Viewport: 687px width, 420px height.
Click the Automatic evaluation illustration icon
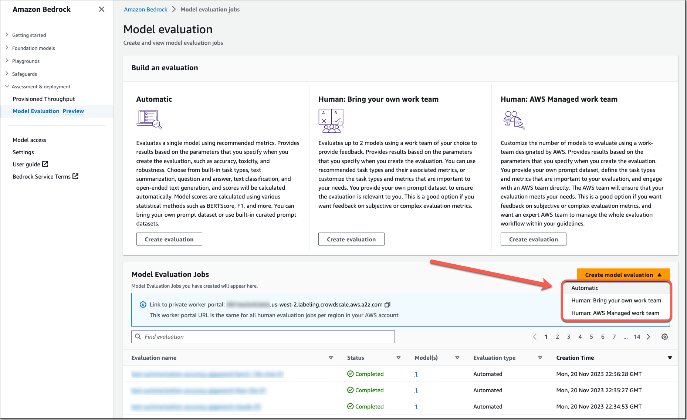coord(149,119)
